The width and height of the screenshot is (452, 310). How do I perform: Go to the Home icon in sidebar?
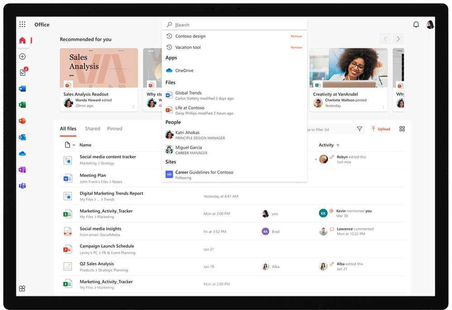pos(22,40)
